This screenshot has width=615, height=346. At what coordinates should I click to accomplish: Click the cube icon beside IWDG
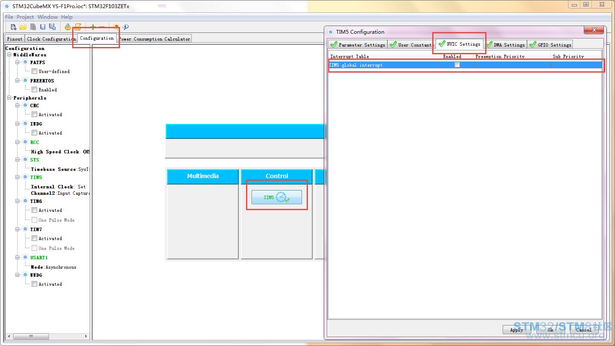pyautogui.click(x=25, y=124)
